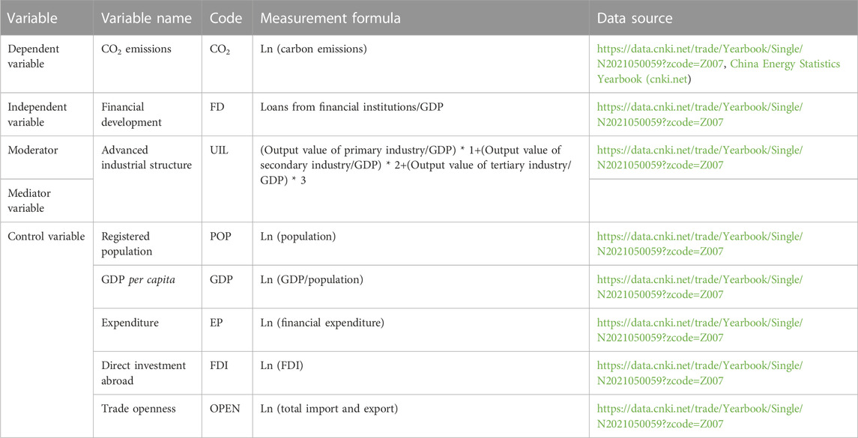
Task: Select the Variable name column header
Action: tap(146, 18)
